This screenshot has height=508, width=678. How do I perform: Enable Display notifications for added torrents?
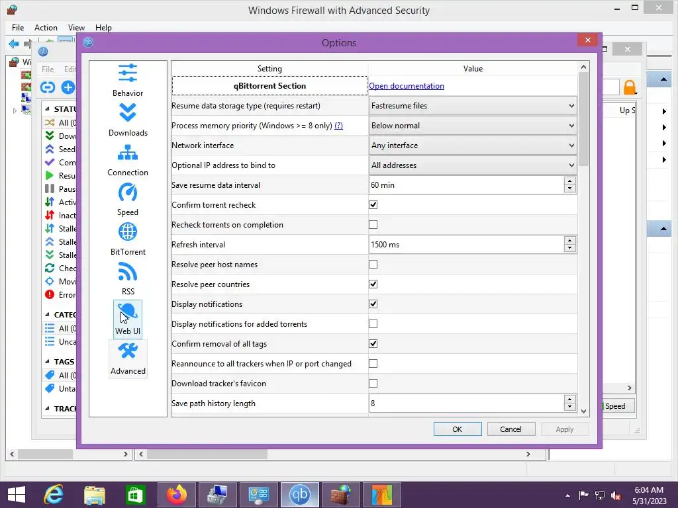373,324
